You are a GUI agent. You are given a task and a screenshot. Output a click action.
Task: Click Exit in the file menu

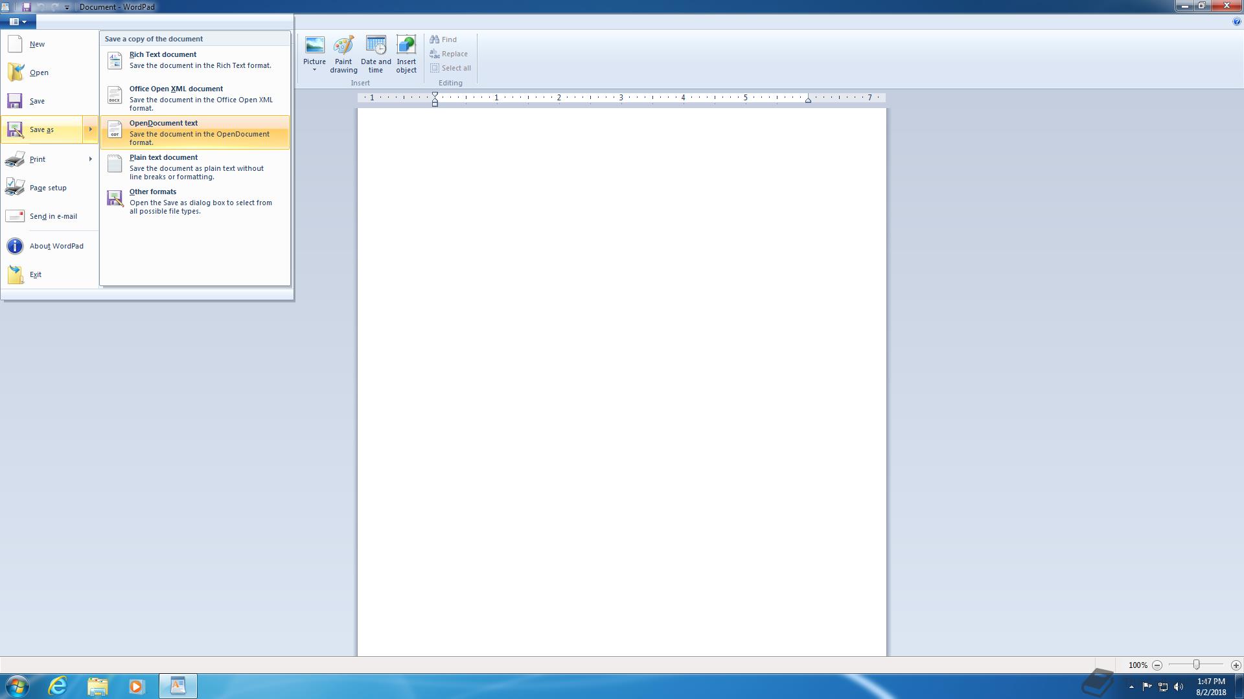[50, 274]
